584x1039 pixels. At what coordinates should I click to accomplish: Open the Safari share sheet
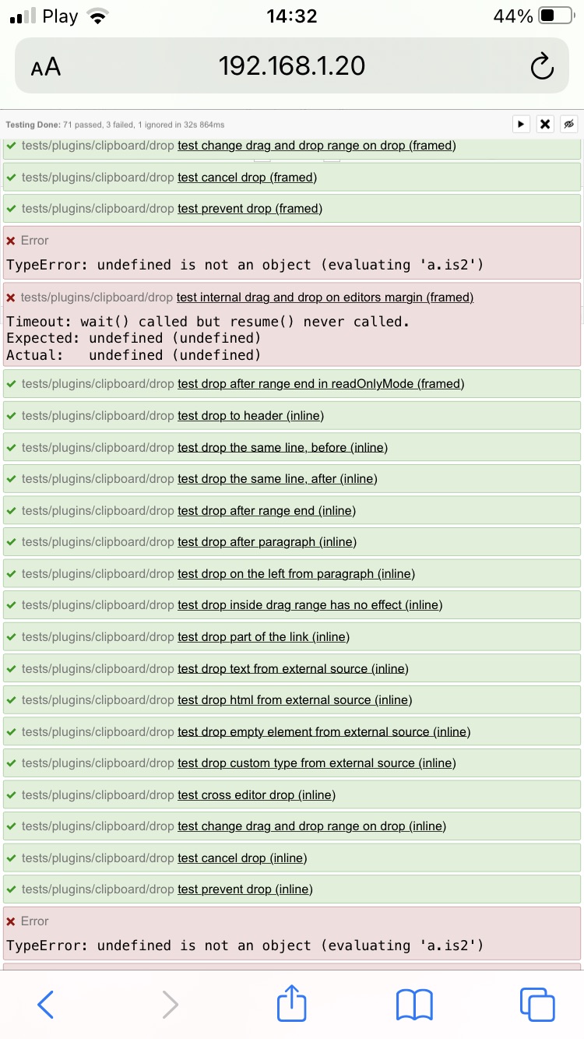[x=291, y=1005]
